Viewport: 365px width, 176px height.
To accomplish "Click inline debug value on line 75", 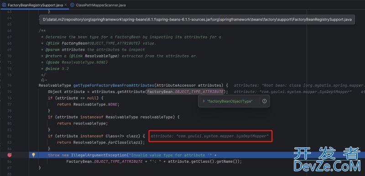I will pyautogui.click(x=292, y=92).
